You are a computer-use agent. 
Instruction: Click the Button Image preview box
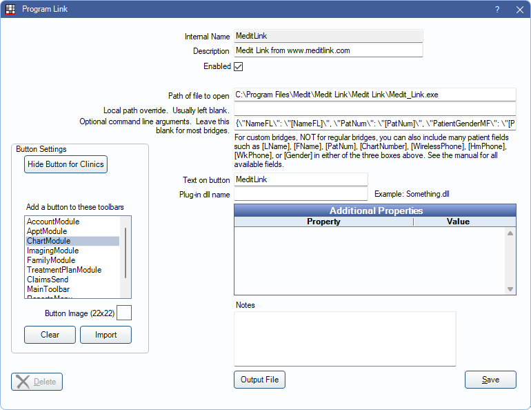pos(124,313)
